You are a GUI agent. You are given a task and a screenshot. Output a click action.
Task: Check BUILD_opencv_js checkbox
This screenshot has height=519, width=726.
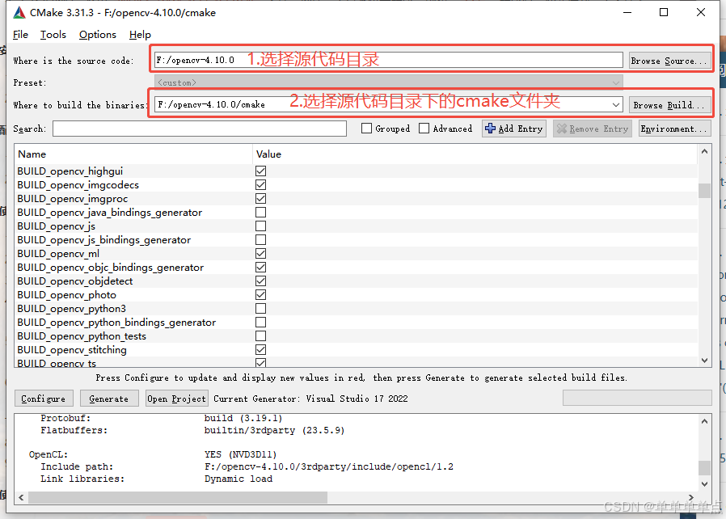260,226
